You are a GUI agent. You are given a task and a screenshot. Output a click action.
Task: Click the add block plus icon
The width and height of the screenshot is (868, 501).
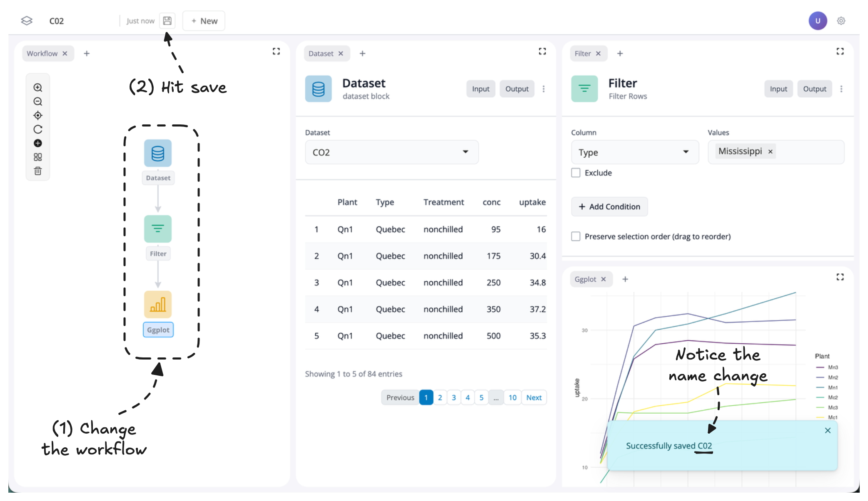click(38, 143)
